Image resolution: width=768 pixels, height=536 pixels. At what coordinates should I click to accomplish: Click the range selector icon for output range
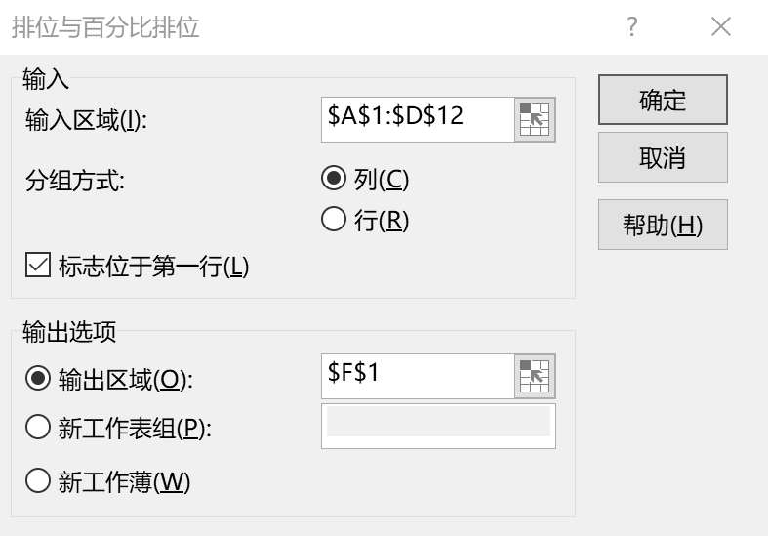click(535, 376)
